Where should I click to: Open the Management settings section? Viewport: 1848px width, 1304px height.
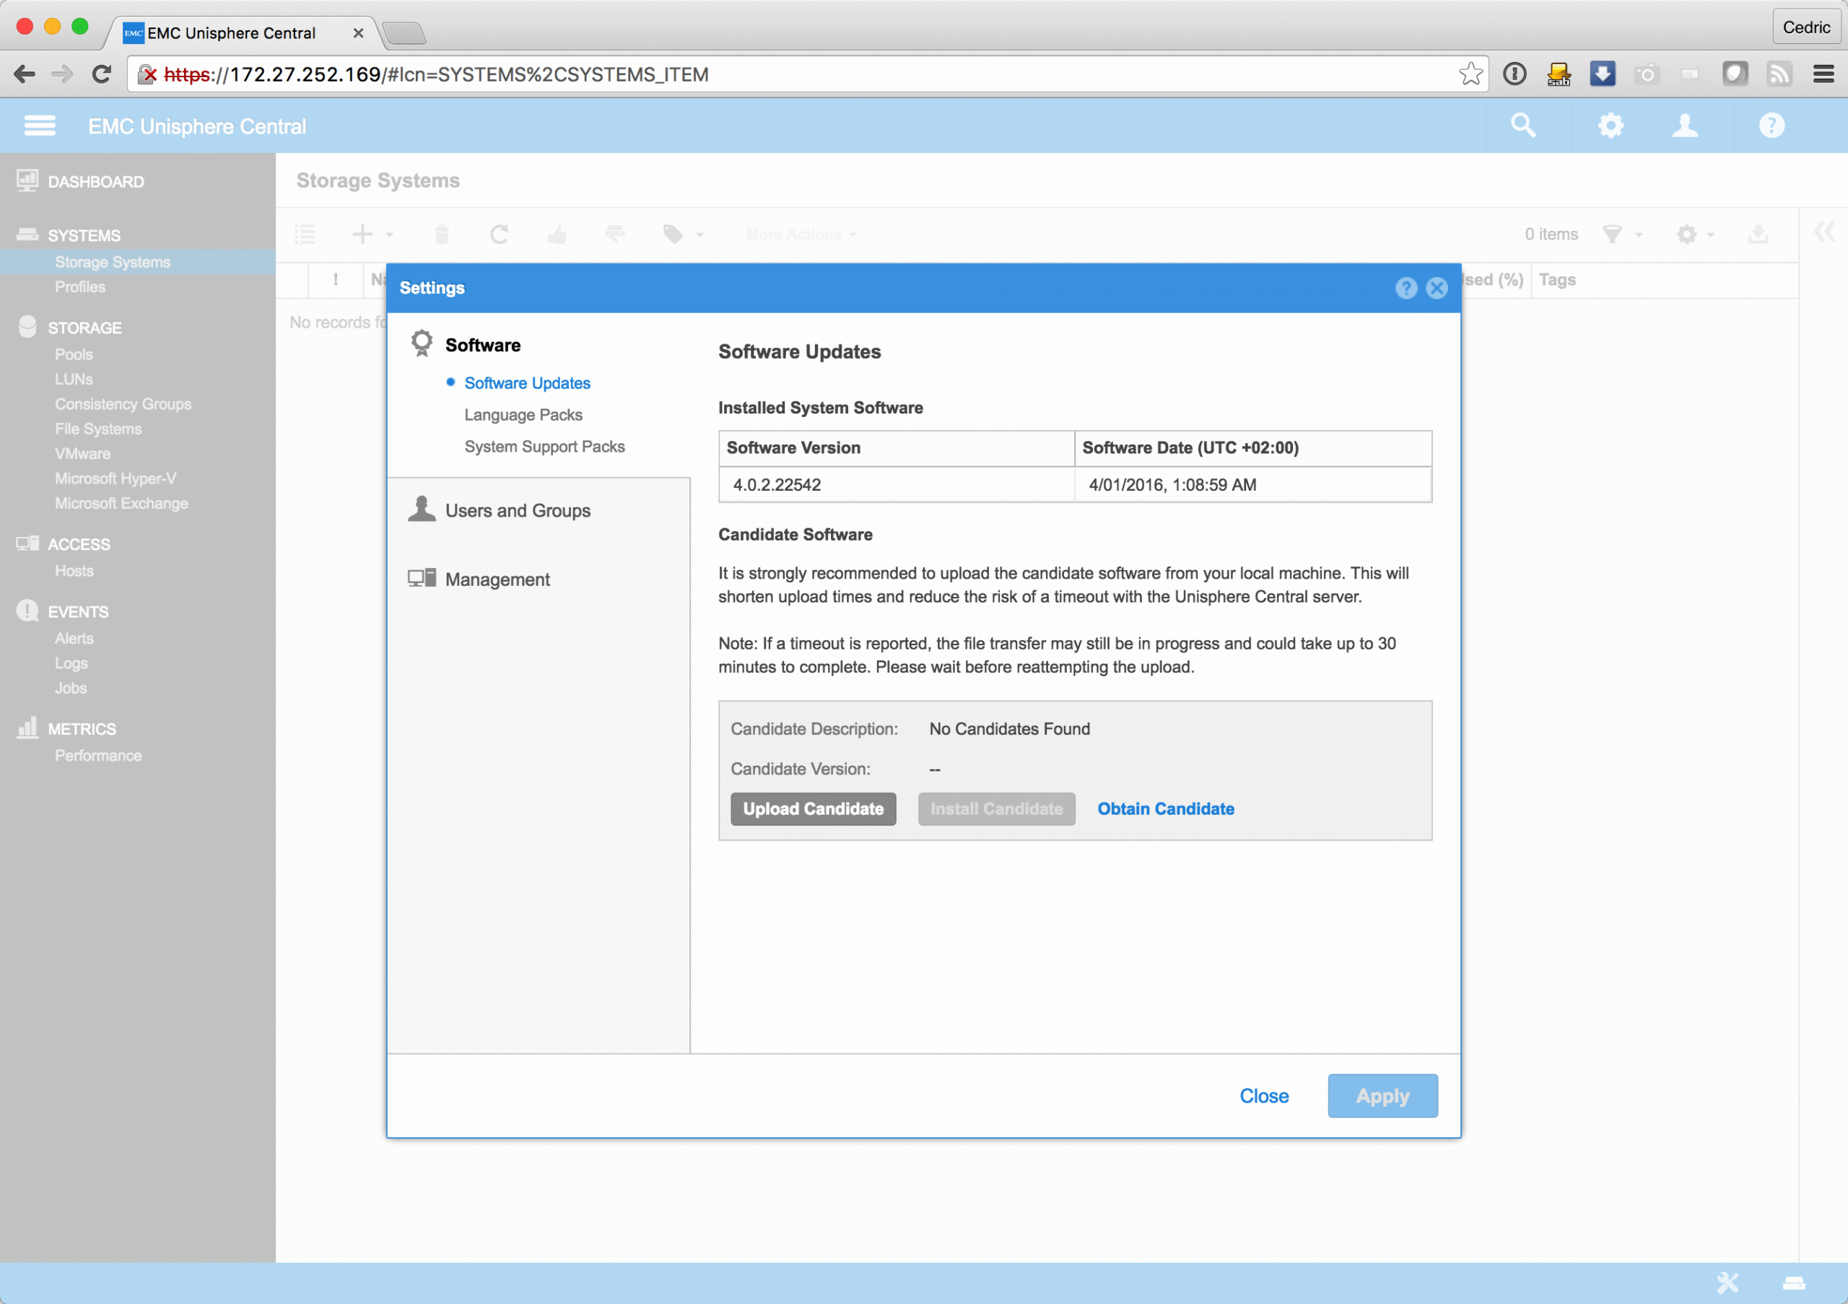pos(497,579)
